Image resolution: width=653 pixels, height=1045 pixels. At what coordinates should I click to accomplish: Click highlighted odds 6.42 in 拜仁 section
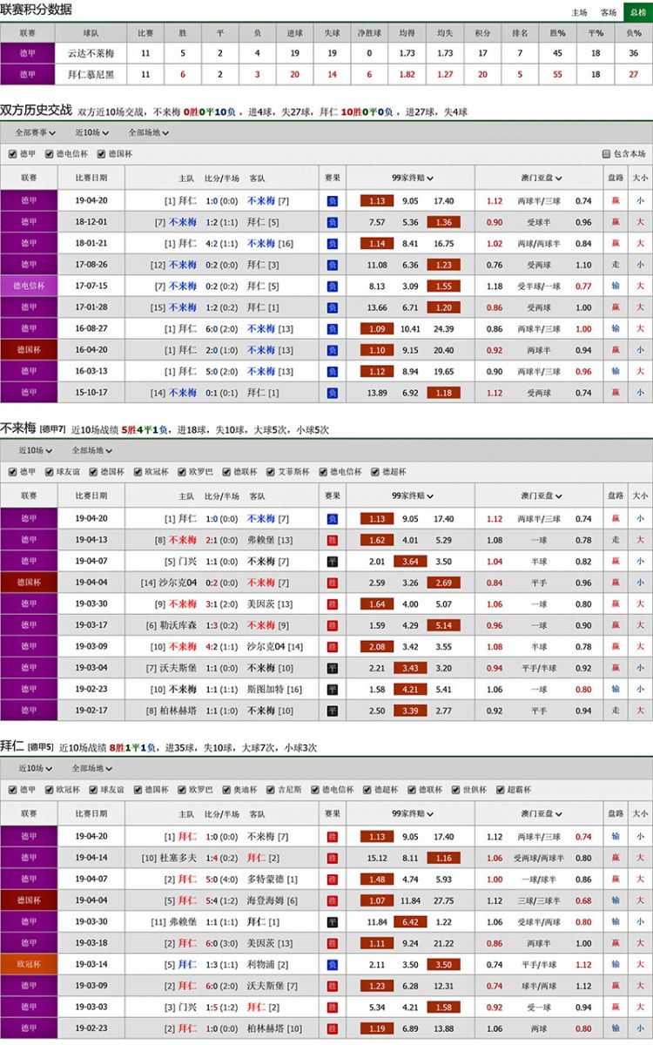tap(411, 921)
